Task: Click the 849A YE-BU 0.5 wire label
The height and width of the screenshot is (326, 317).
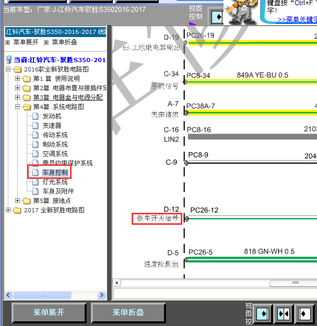Action: click(x=263, y=75)
